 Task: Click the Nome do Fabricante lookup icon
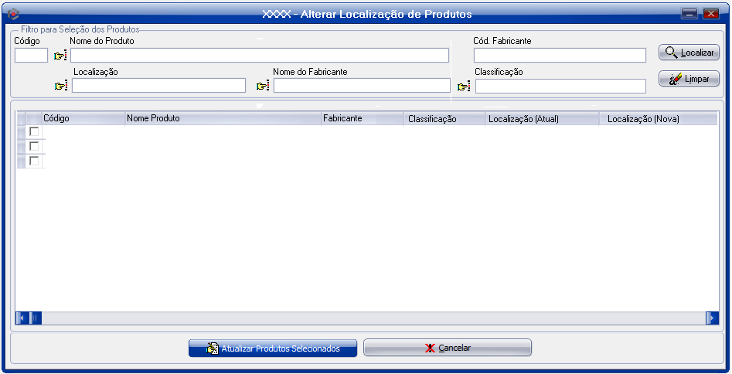click(262, 86)
